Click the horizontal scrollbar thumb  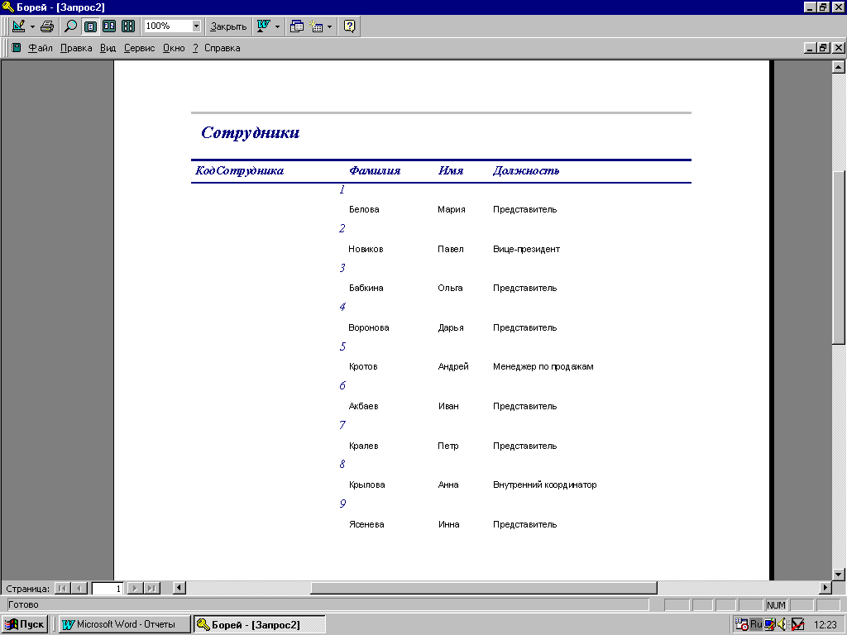[x=483, y=588]
